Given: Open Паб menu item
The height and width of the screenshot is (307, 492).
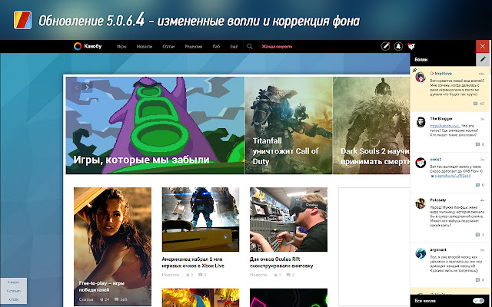Looking at the screenshot, I should click(216, 46).
